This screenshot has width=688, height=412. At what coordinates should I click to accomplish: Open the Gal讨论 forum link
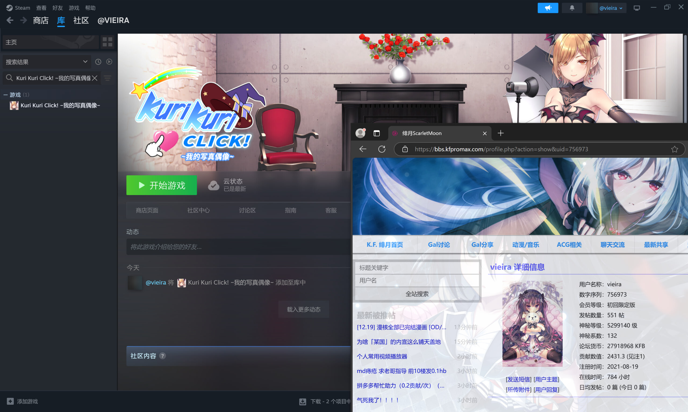[439, 245]
